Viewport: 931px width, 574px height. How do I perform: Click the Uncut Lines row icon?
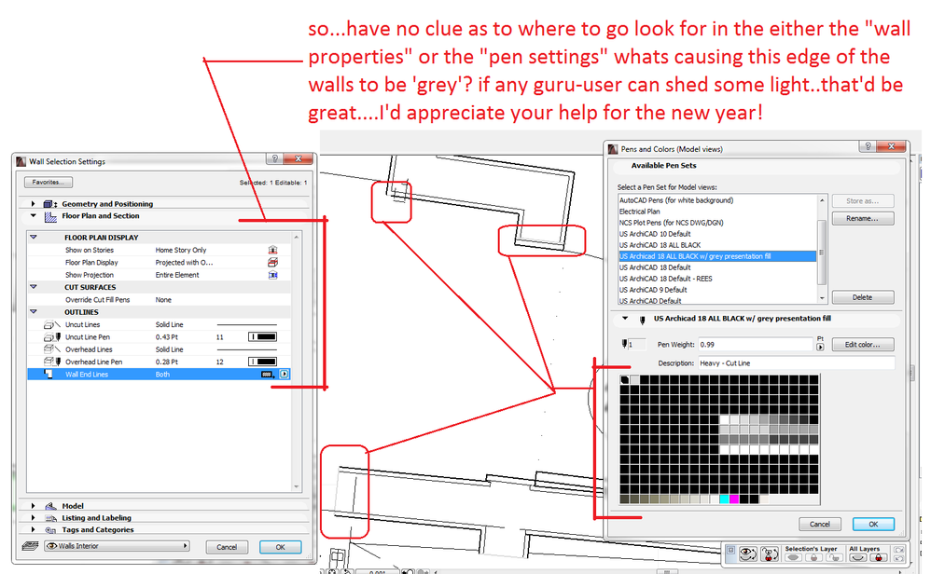point(51,324)
